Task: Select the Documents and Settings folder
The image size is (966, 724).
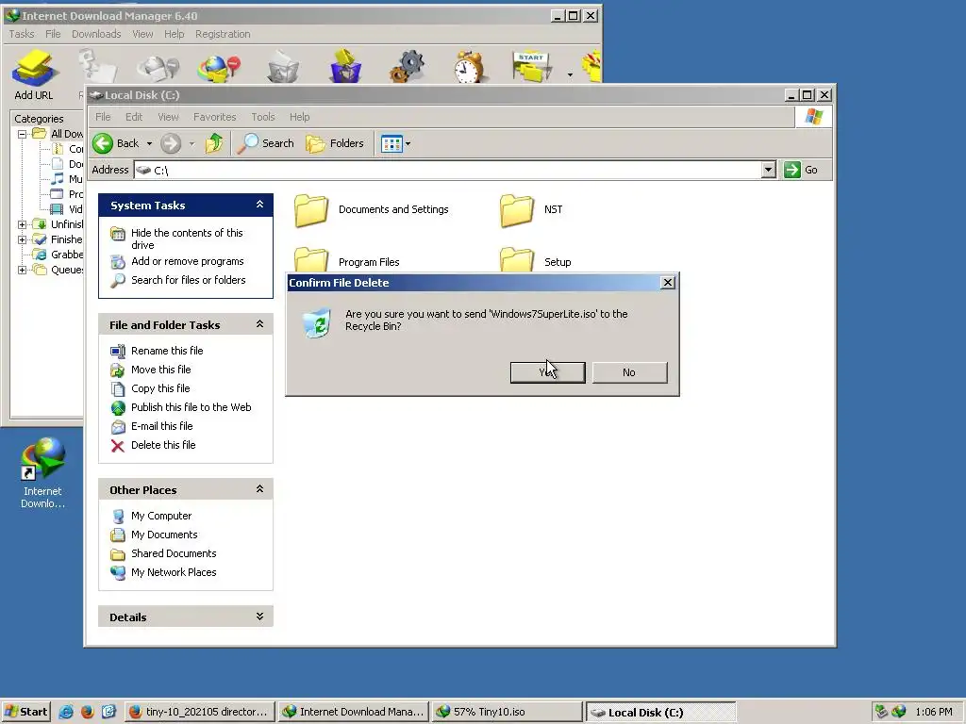Action: 372,210
